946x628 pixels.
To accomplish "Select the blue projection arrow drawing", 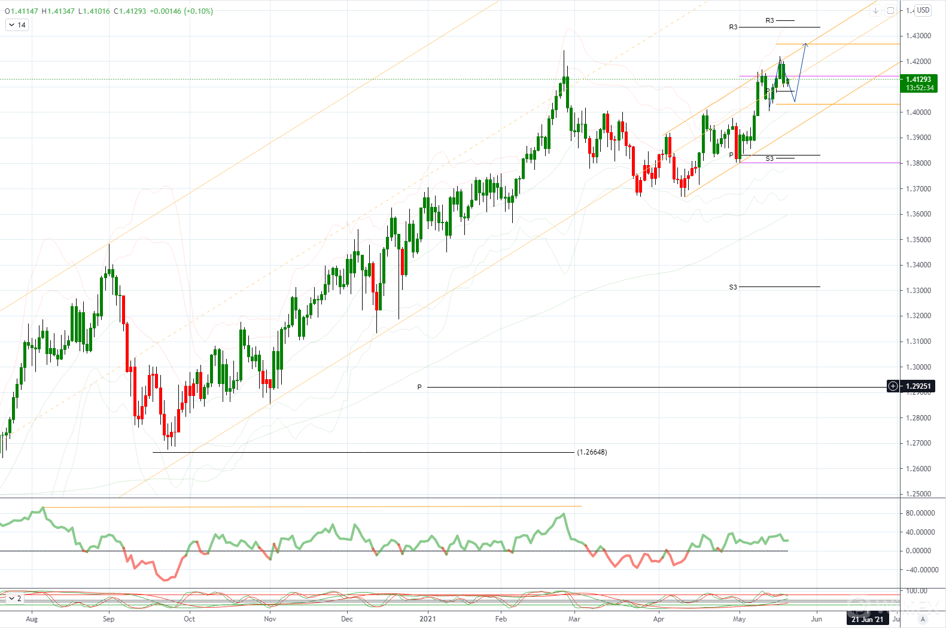I will (x=801, y=71).
